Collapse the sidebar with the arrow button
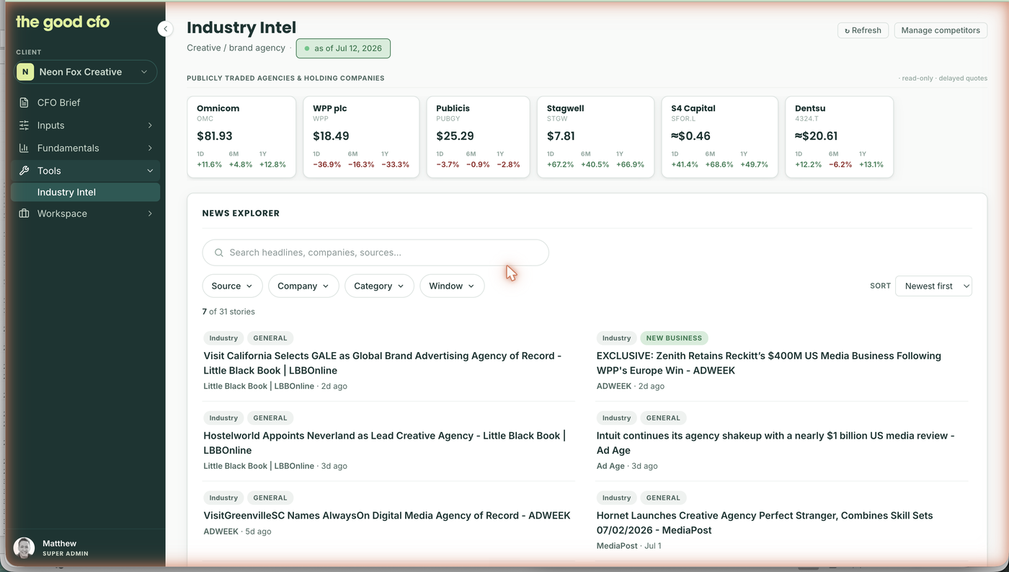Image resolution: width=1009 pixels, height=572 pixels. click(x=166, y=29)
